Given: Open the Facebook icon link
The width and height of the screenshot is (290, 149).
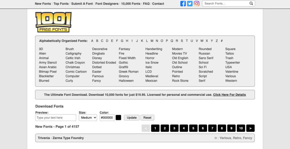Looking at the screenshot, I should click(x=183, y=3).
